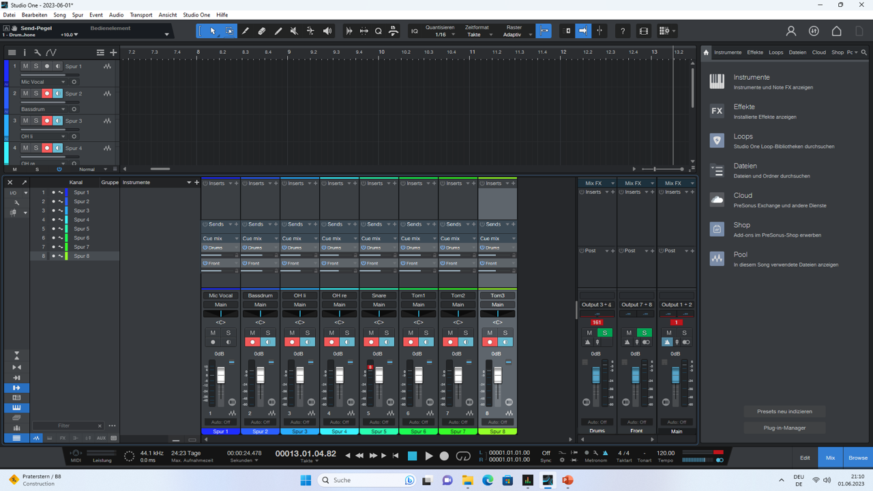The image size is (873, 491).
Task: Solo the Tom1 mixer channel
Action: pos(426,333)
